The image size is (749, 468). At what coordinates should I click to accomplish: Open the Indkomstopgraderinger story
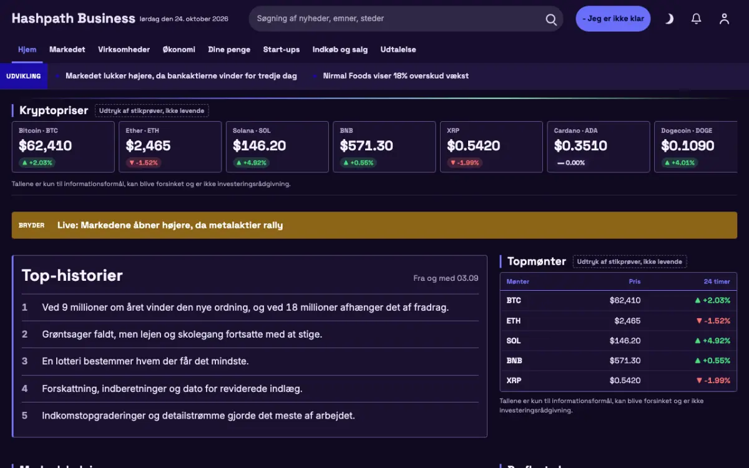click(198, 416)
